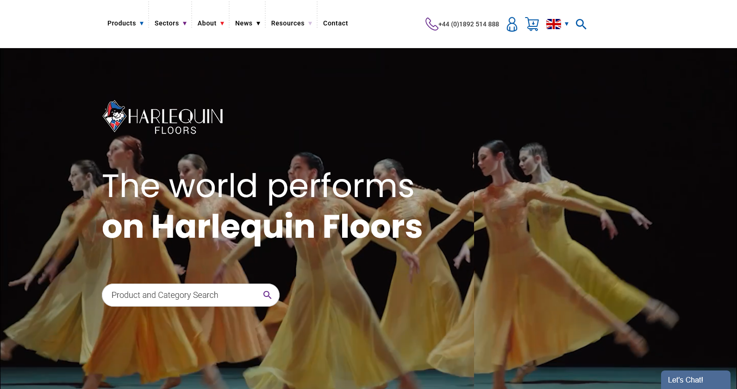Open the News menu item
The image size is (737, 389).
pos(244,23)
